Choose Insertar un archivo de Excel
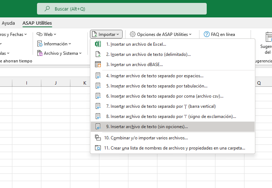Viewport: 272px width, 188px height. point(173,44)
